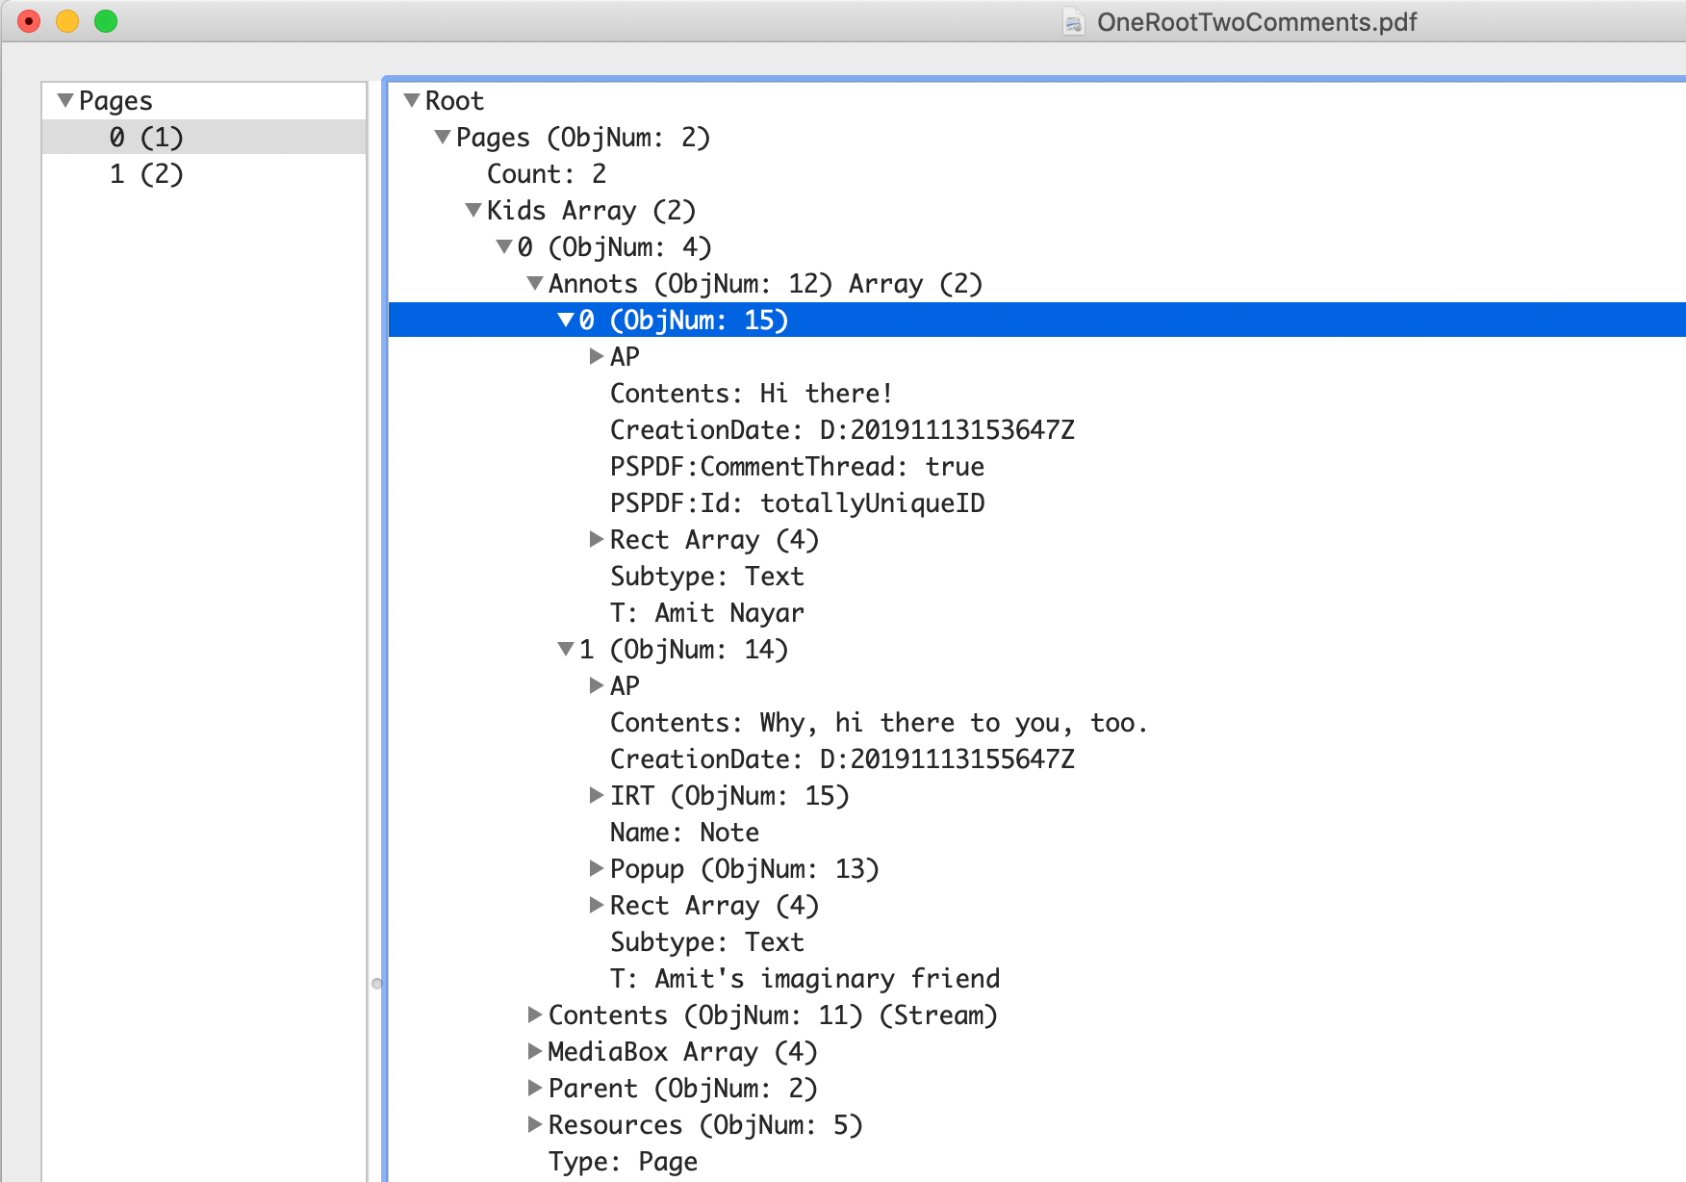
Task: Click the PDF document icon in the title bar
Action: (1071, 21)
